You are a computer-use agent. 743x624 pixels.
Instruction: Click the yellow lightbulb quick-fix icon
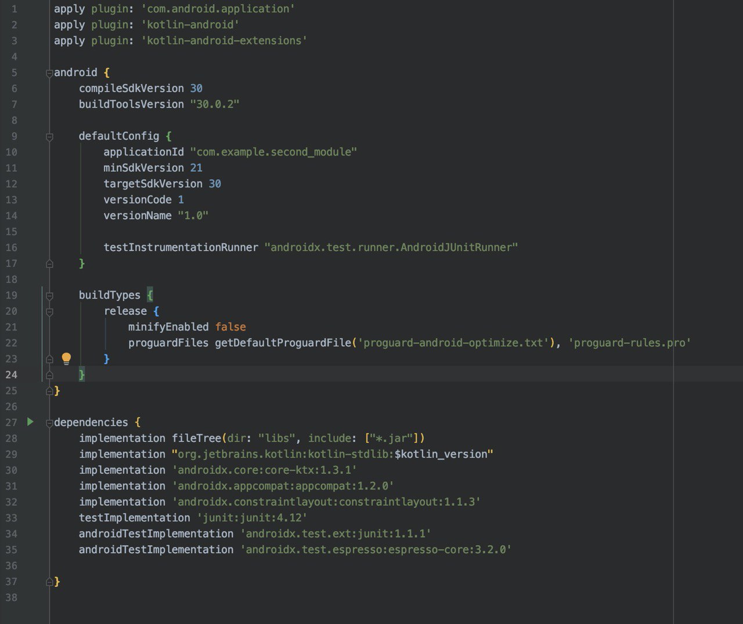pos(66,358)
